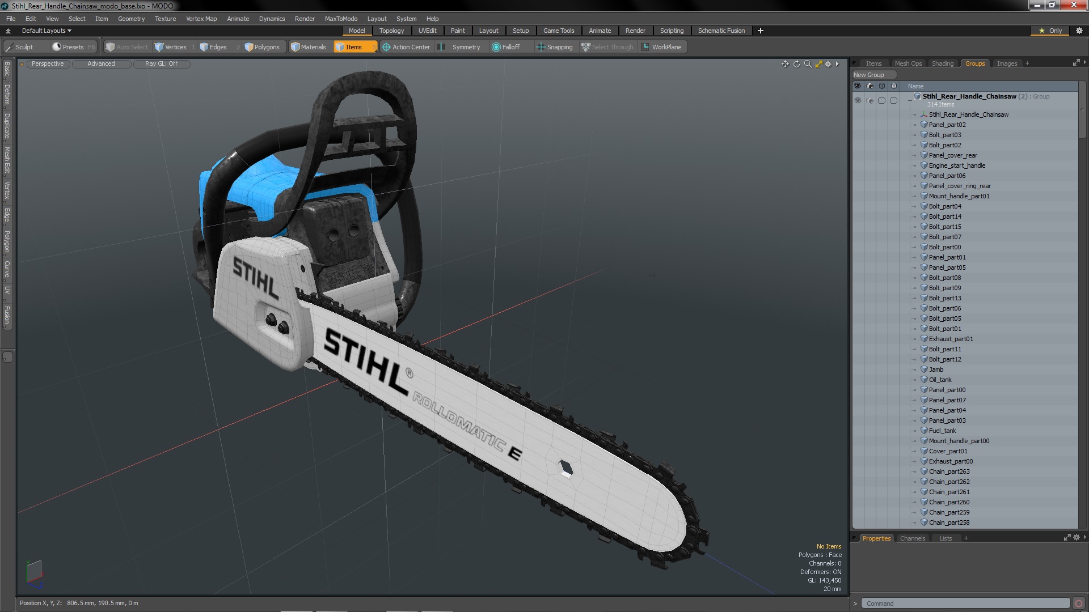The width and height of the screenshot is (1089, 612).
Task: Switch to the UVEdit layout tab
Action: [427, 31]
